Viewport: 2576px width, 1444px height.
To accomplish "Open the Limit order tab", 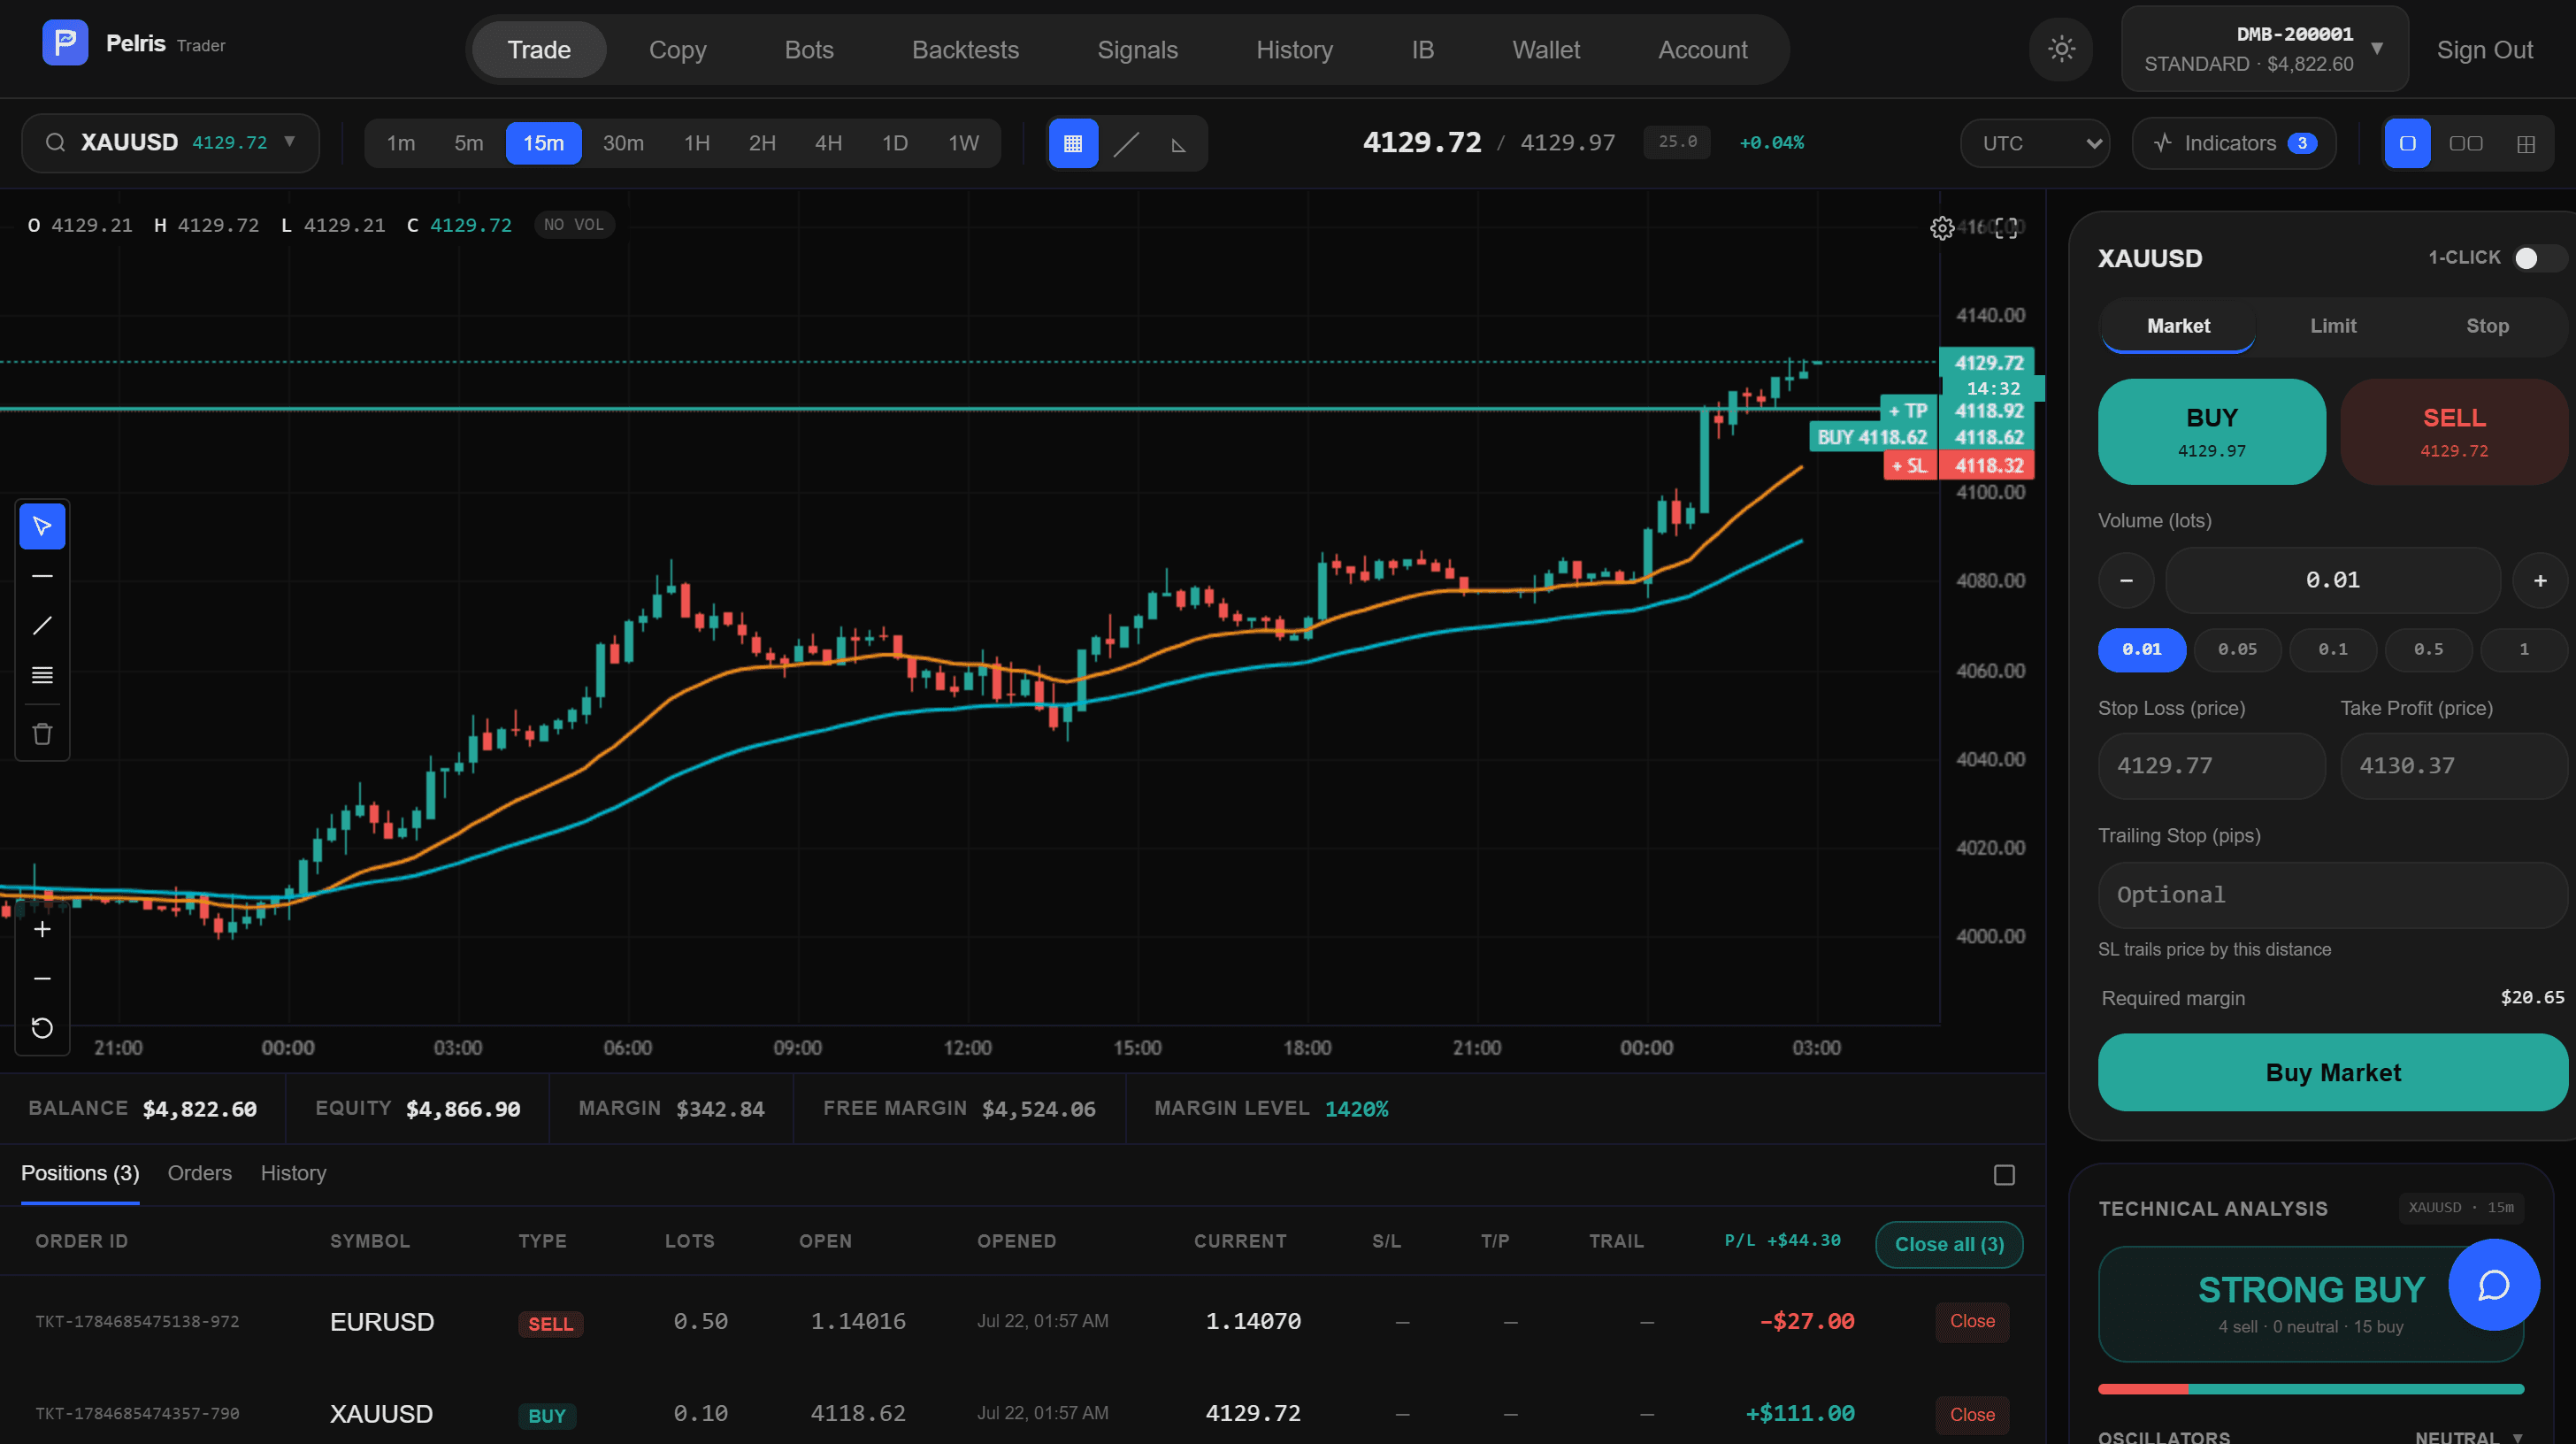I will tap(2332, 326).
